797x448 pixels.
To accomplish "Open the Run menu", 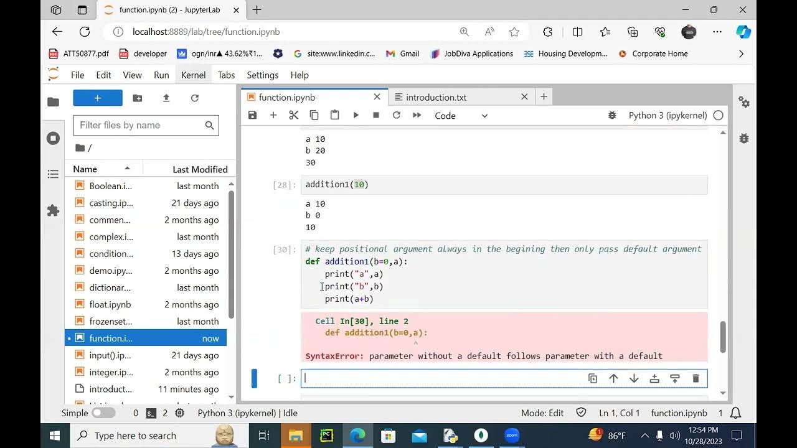I will [x=161, y=75].
